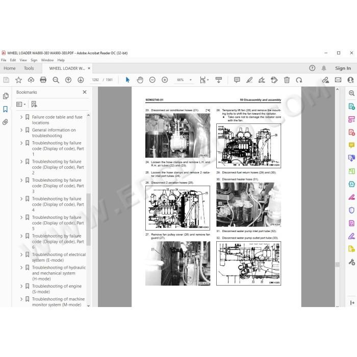The width and height of the screenshot is (357, 357).
Task: Select the Highlight text tool
Action: [x=249, y=80]
